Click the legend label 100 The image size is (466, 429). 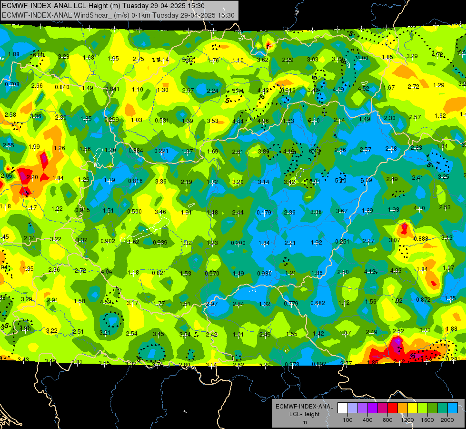347,420
